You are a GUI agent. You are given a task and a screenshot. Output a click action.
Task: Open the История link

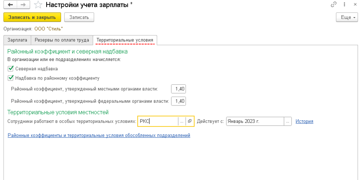click(304, 122)
